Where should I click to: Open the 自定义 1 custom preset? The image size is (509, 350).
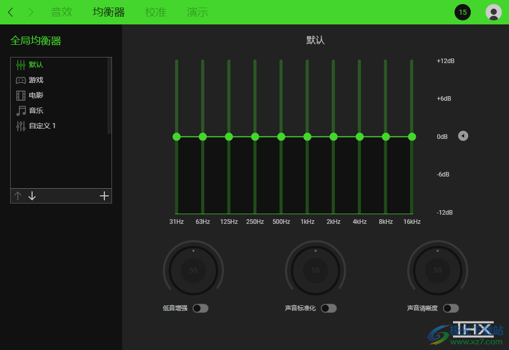tap(41, 126)
